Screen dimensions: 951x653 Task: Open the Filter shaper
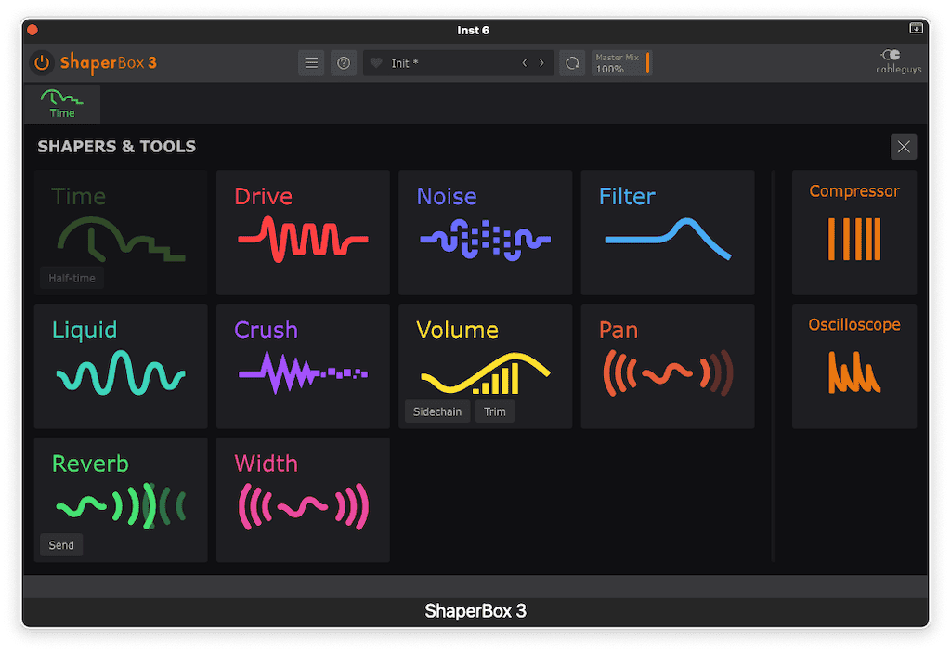pyautogui.click(x=667, y=232)
